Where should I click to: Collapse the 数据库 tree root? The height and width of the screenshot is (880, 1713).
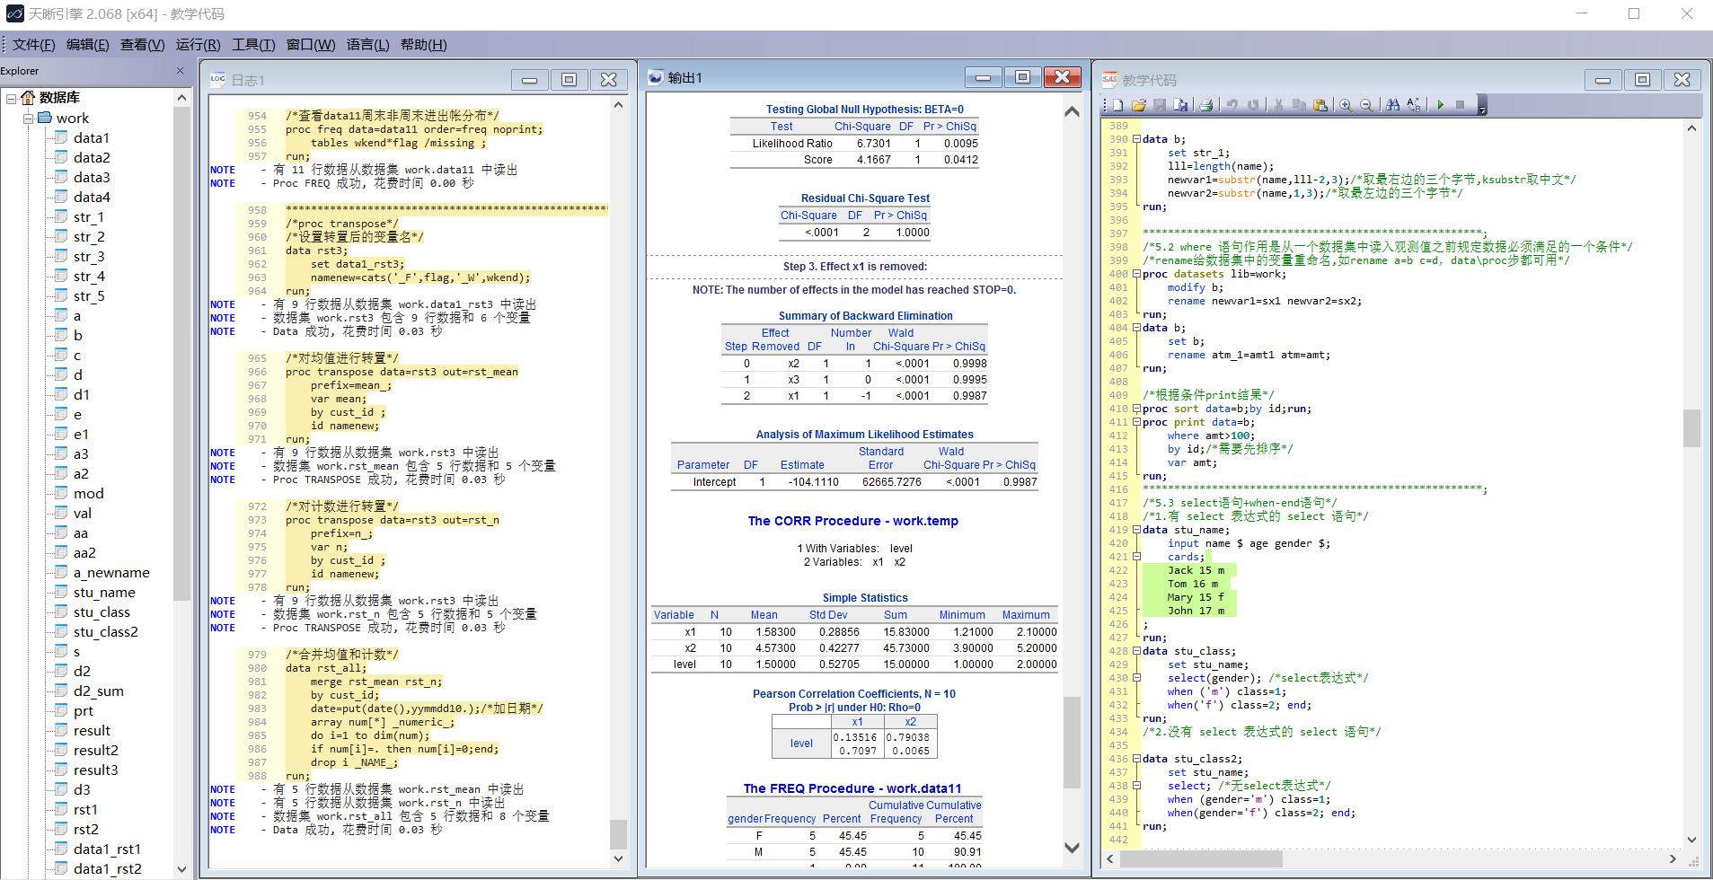(x=11, y=98)
